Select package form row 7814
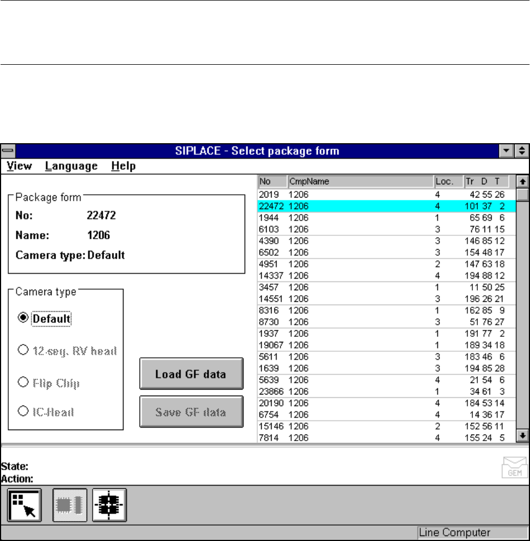530x541 pixels. pos(386,438)
